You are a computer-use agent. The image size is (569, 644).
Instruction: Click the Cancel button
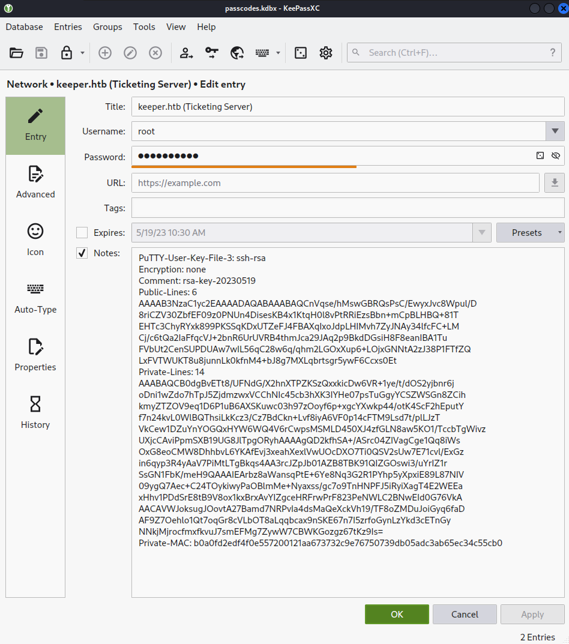[x=465, y=615]
